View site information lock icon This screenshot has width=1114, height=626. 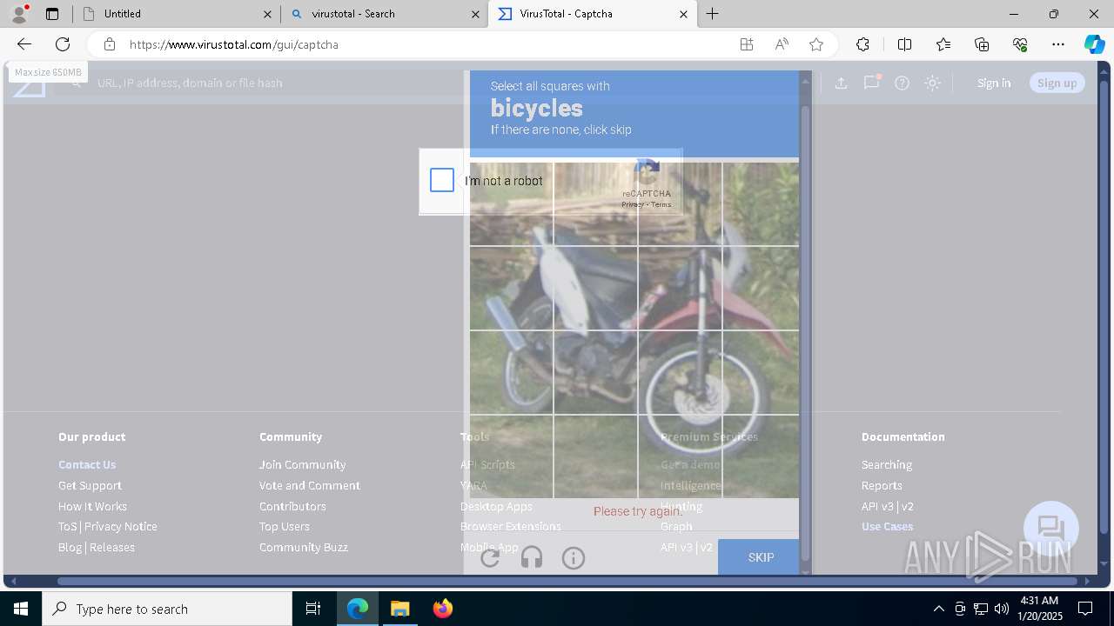(110, 44)
